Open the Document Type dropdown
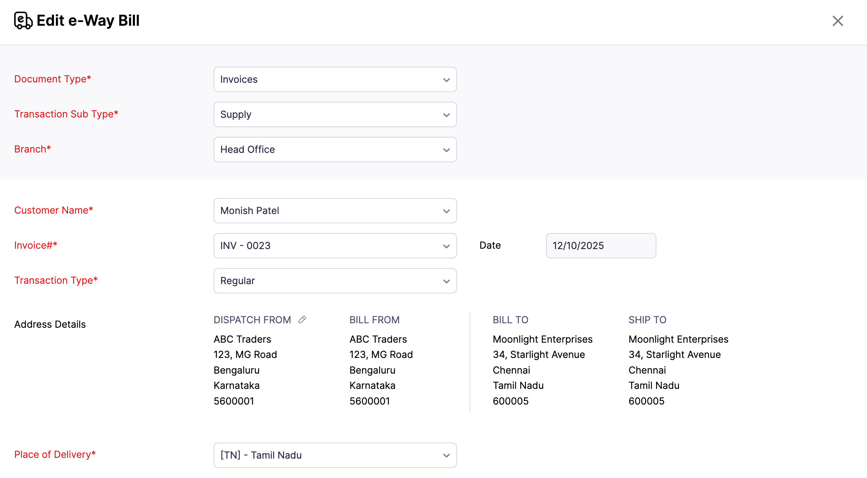Image resolution: width=867 pixels, height=478 pixels. [x=335, y=79]
